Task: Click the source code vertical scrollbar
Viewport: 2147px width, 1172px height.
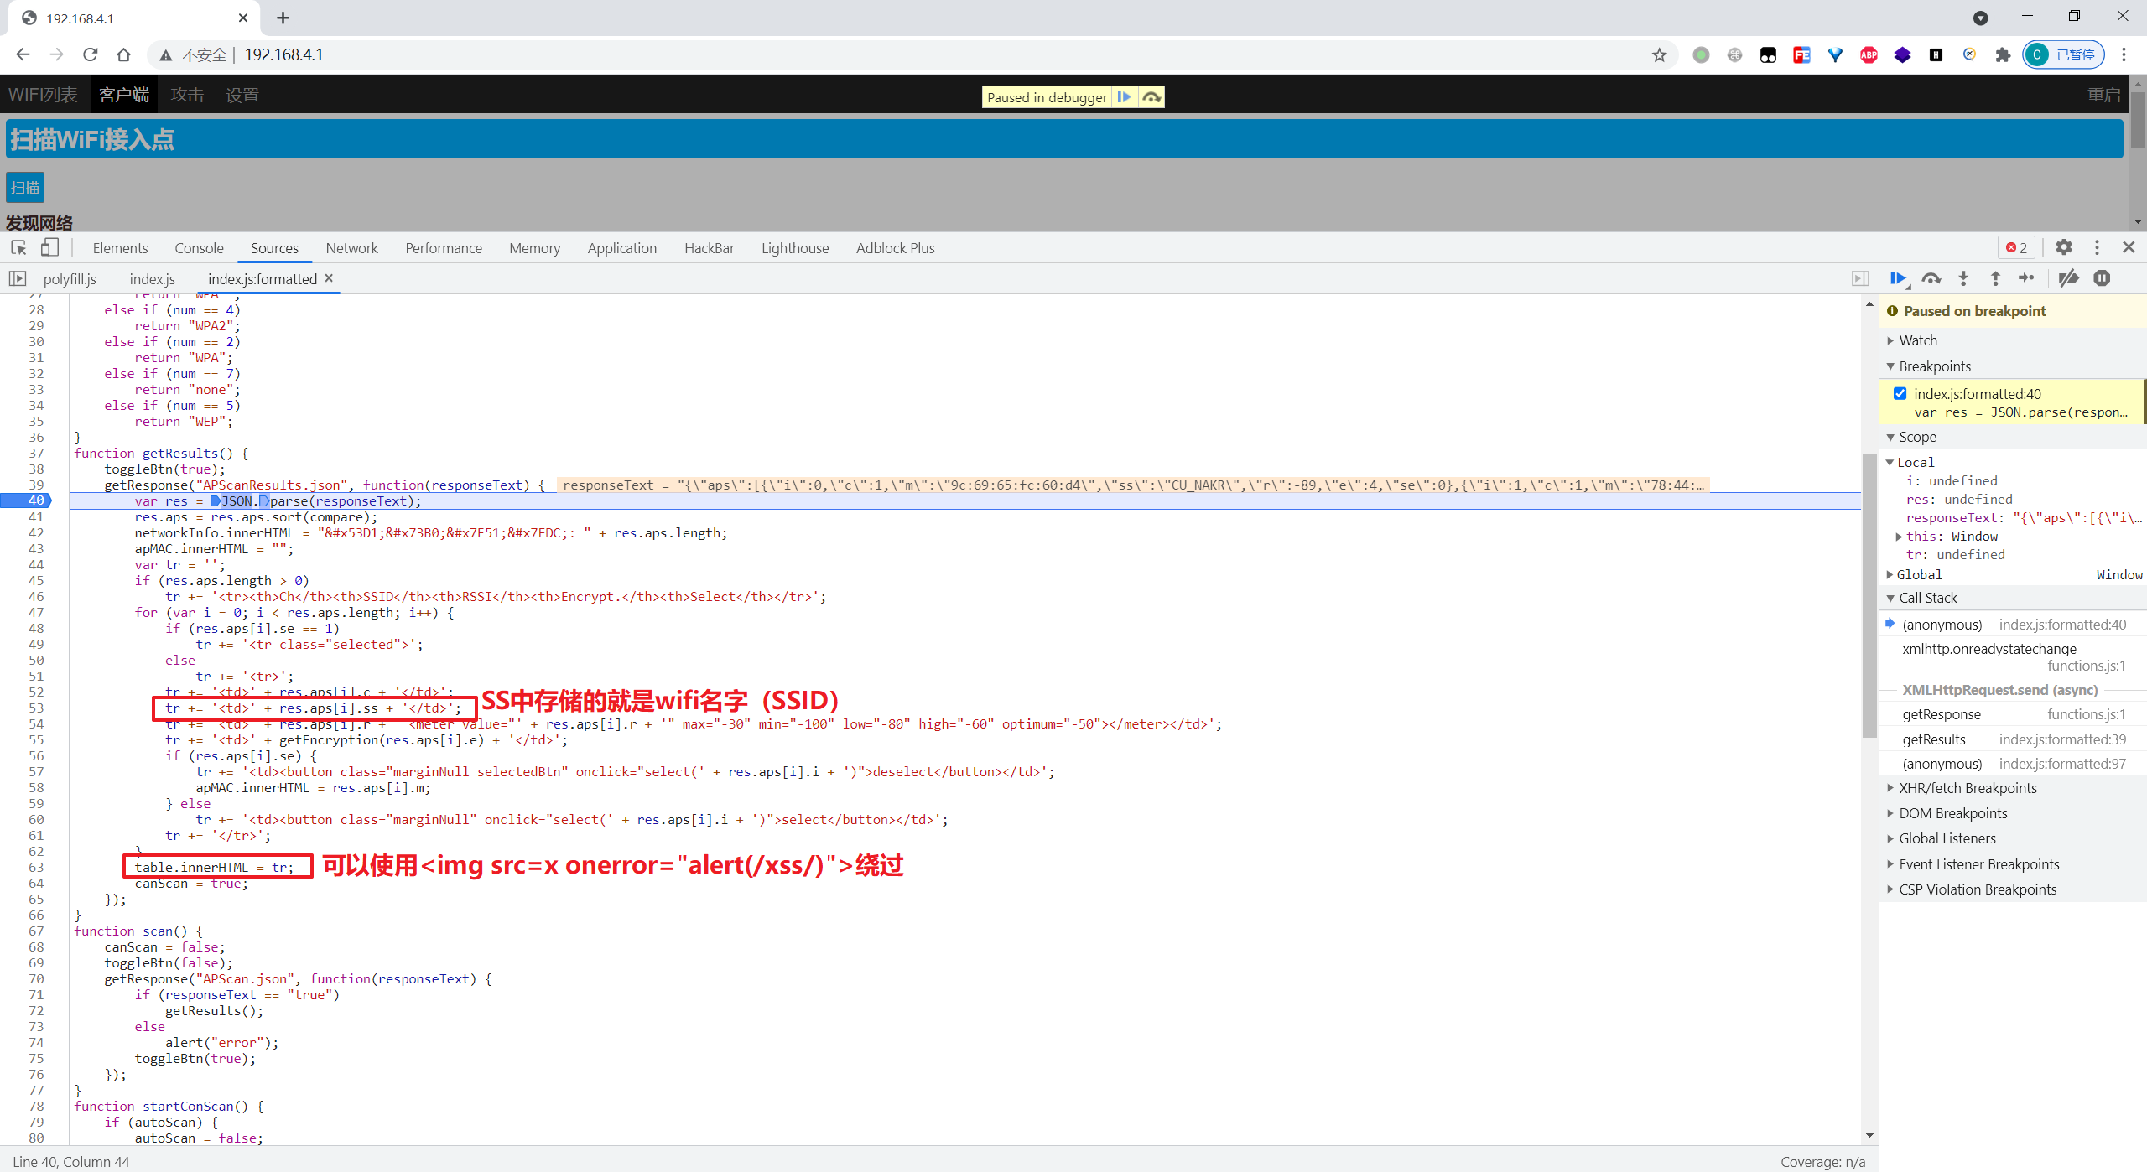Action: tap(1869, 595)
